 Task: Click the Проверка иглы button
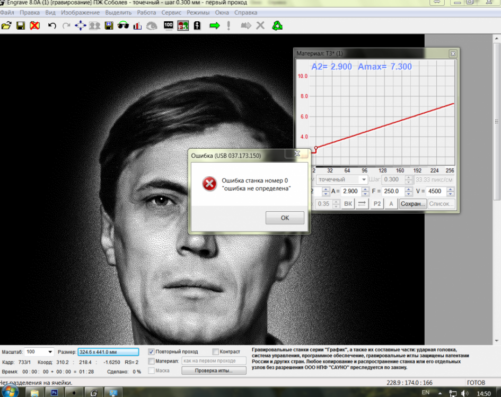(x=214, y=371)
